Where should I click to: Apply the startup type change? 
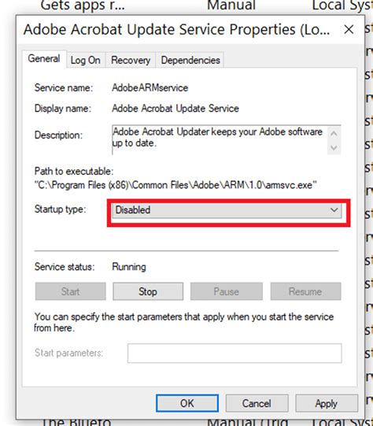[x=327, y=403]
